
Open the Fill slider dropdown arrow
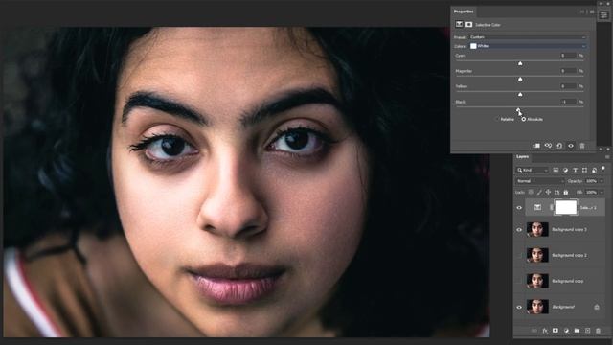coord(602,192)
